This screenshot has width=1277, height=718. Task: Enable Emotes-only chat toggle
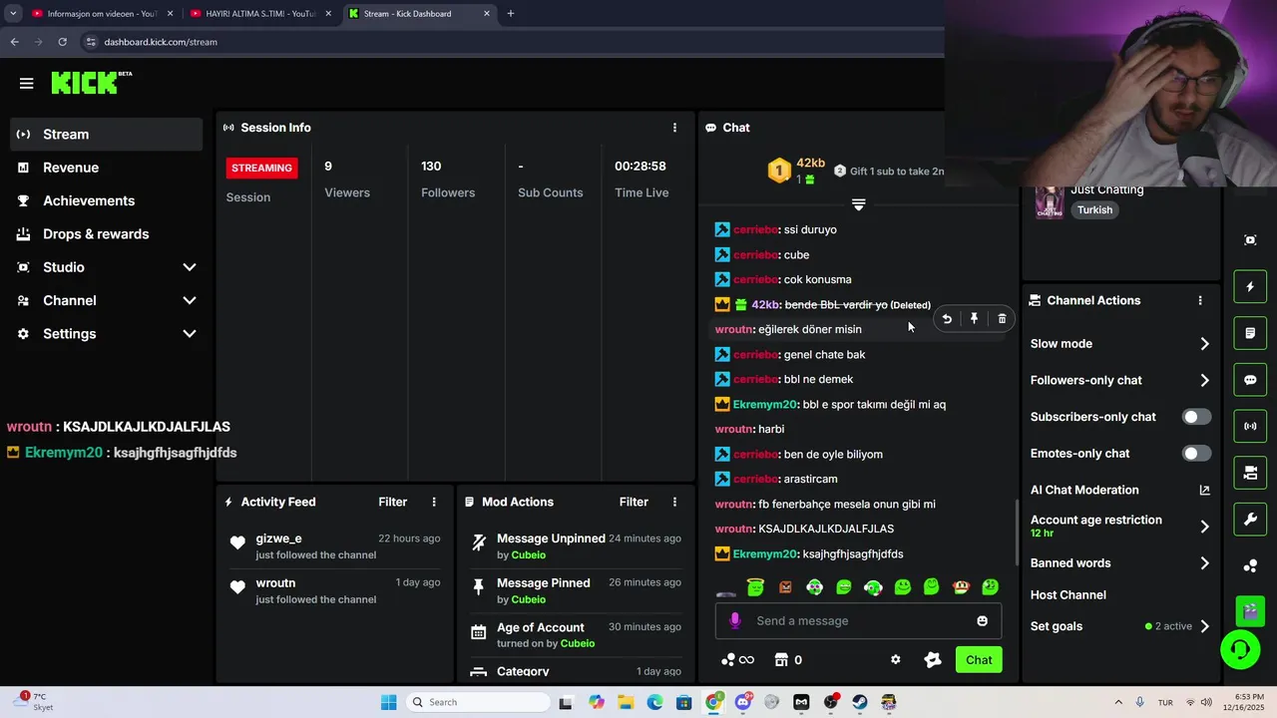[x=1196, y=454]
